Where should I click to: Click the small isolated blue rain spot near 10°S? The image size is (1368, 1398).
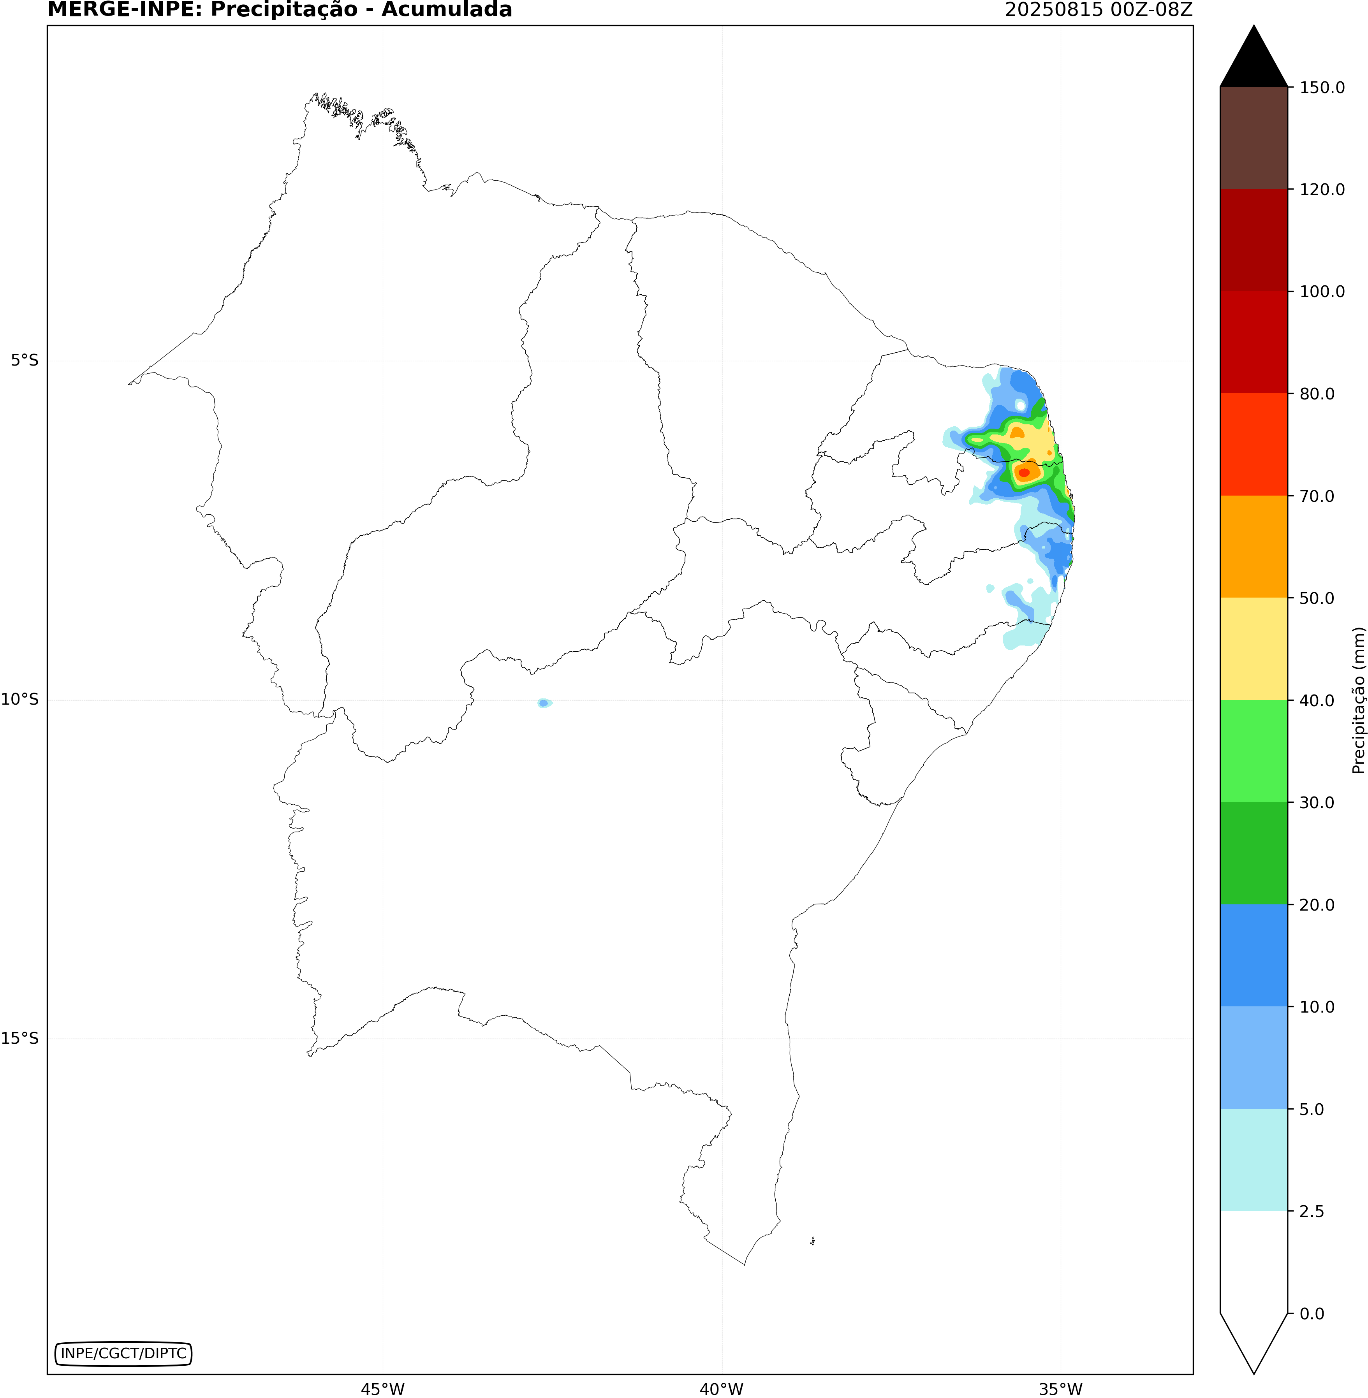click(544, 703)
